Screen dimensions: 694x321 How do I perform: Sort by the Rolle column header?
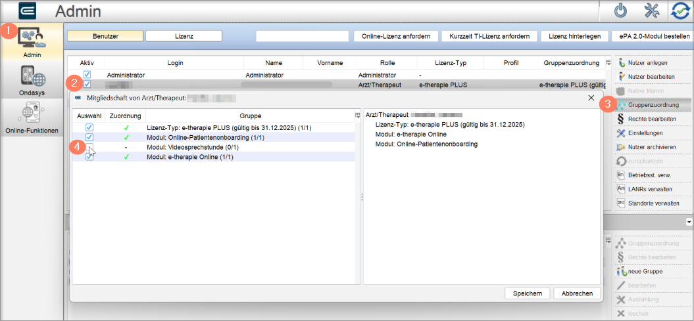click(387, 63)
